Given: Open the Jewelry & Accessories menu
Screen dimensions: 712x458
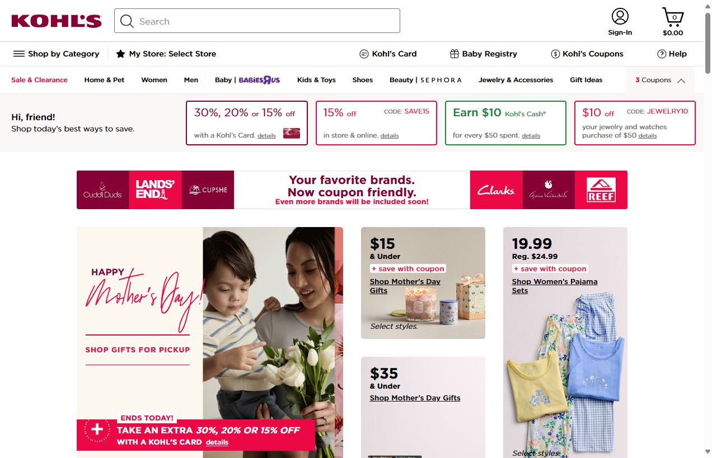Looking at the screenshot, I should (516, 80).
